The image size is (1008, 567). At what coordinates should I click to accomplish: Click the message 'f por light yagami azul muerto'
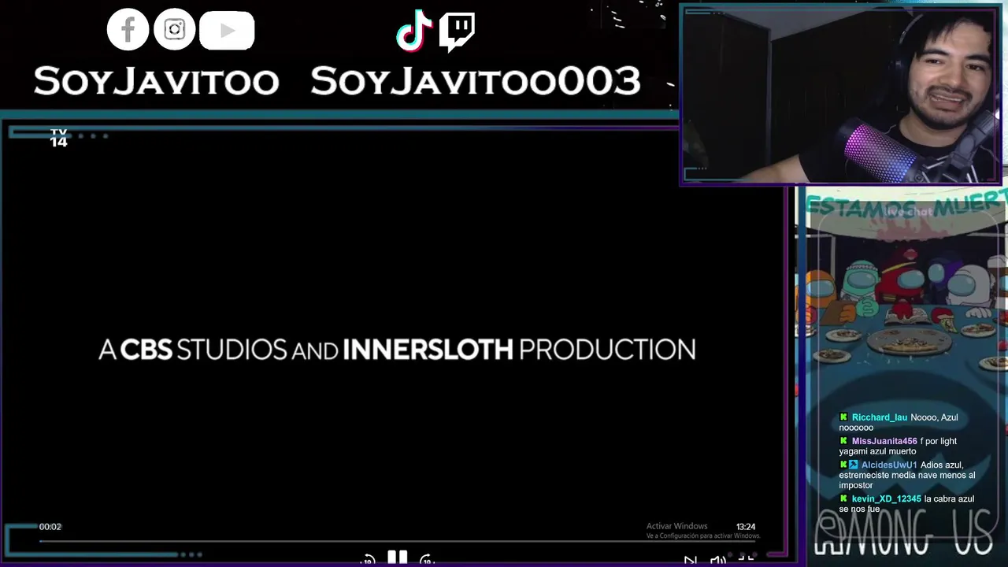point(898,446)
